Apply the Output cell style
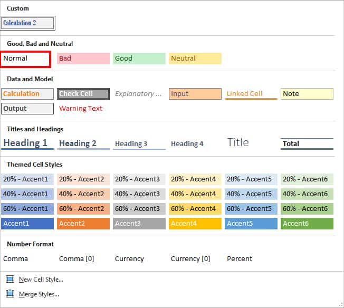344x308 pixels. pyautogui.click(x=27, y=109)
